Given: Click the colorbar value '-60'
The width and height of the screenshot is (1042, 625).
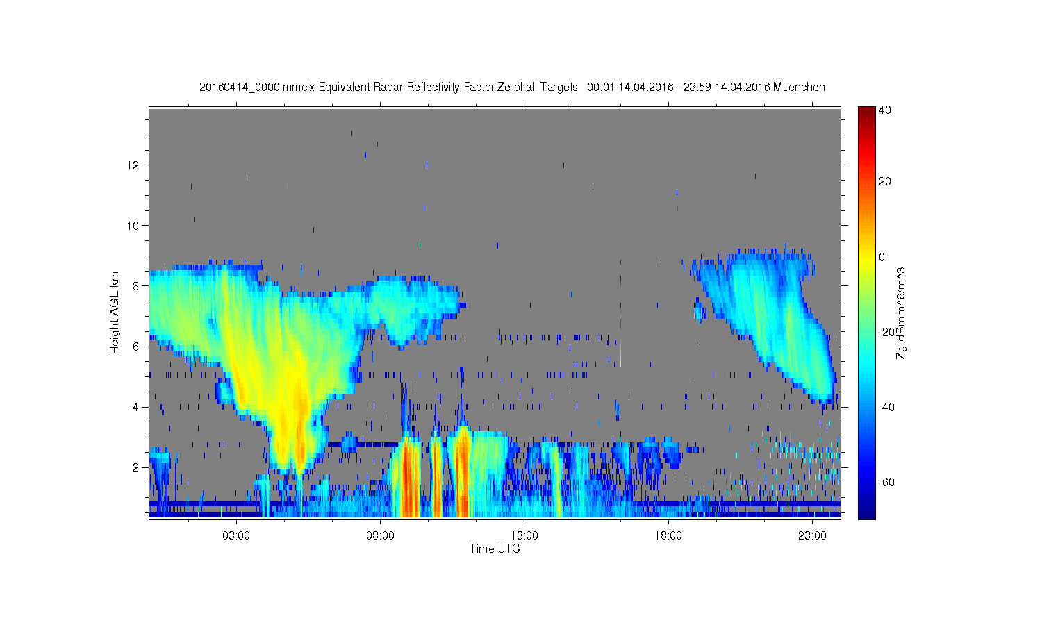Looking at the screenshot, I should point(886,482).
